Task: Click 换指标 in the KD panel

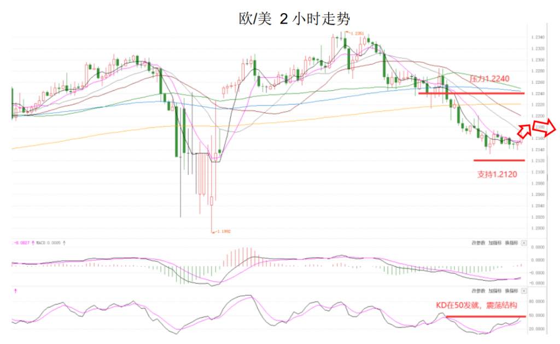Action: click(511, 291)
